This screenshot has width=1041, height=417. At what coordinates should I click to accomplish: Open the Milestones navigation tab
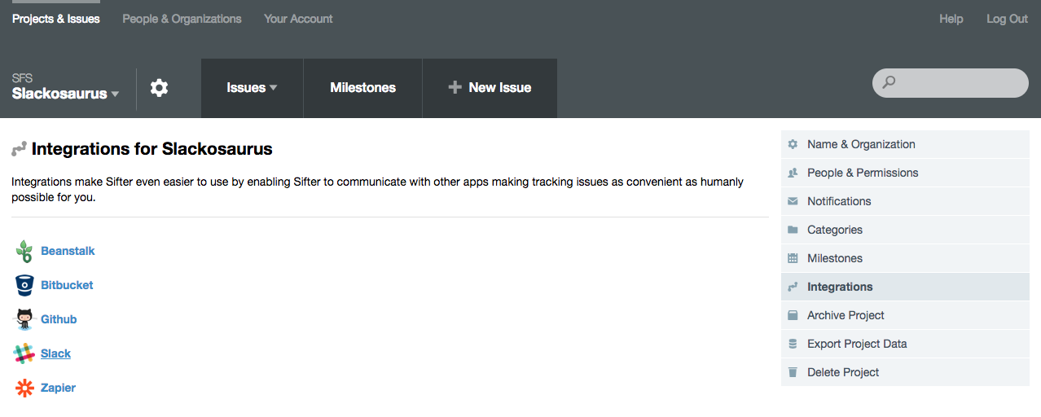pyautogui.click(x=363, y=88)
